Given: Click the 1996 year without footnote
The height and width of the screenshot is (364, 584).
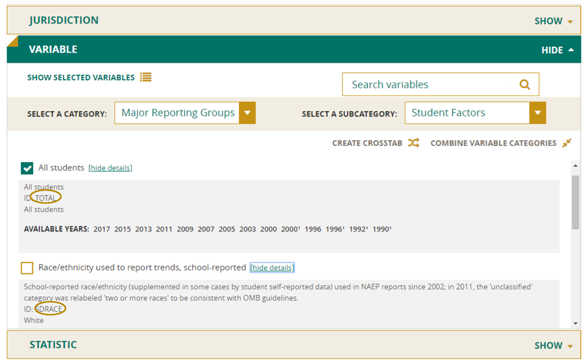Looking at the screenshot, I should [x=313, y=229].
